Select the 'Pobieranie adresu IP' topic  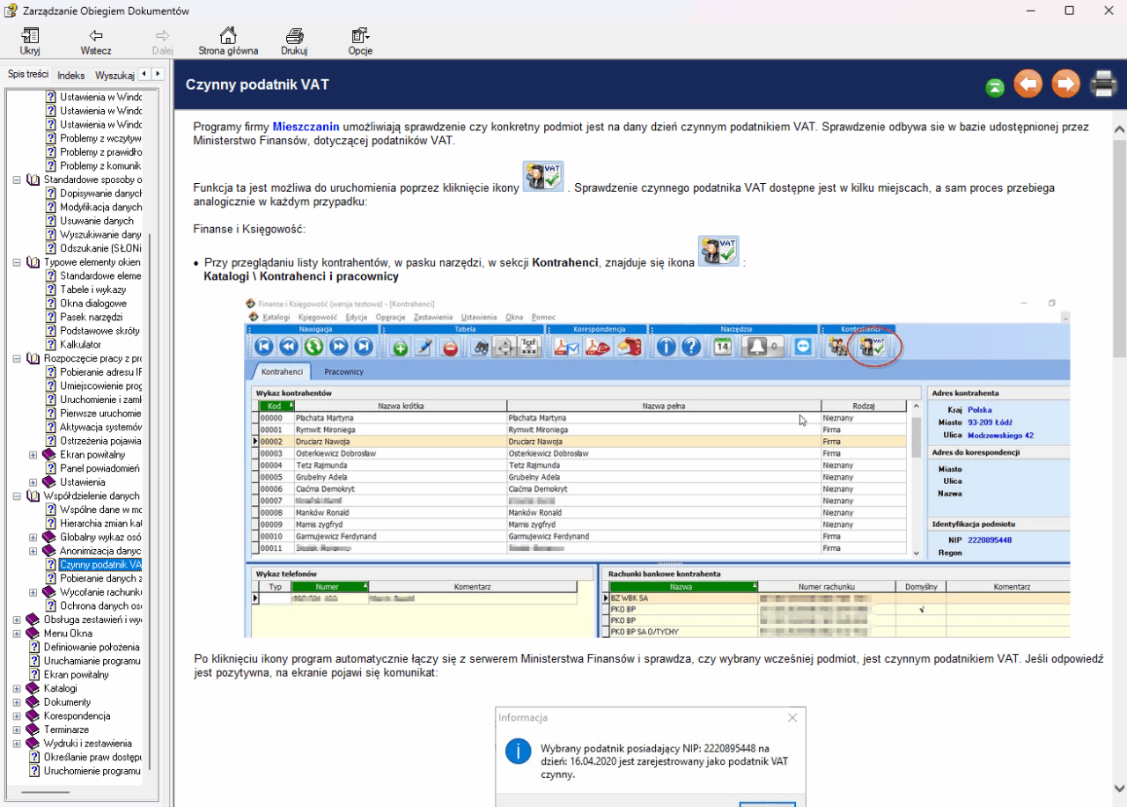(x=100, y=372)
